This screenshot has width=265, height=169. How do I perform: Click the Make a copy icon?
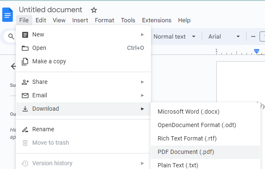click(25, 62)
